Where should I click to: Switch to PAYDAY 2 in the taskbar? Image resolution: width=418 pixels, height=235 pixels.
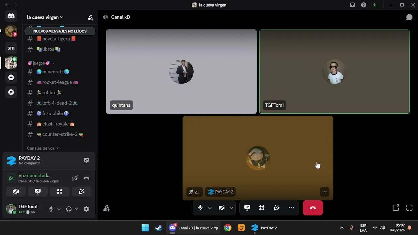[x=265, y=228]
